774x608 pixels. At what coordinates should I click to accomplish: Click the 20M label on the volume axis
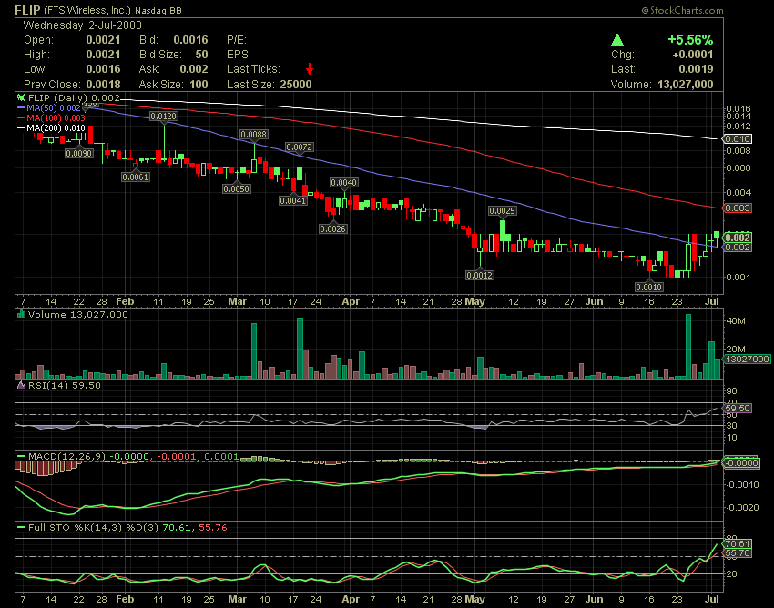tap(736, 349)
